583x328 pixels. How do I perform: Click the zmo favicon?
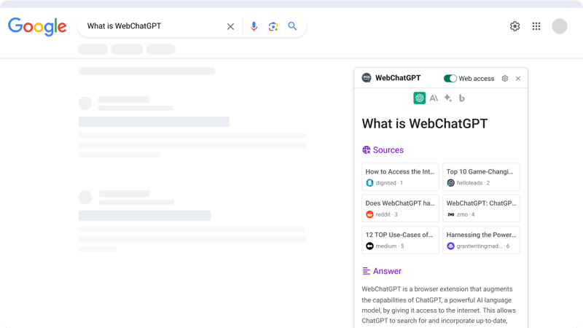pyautogui.click(x=450, y=214)
